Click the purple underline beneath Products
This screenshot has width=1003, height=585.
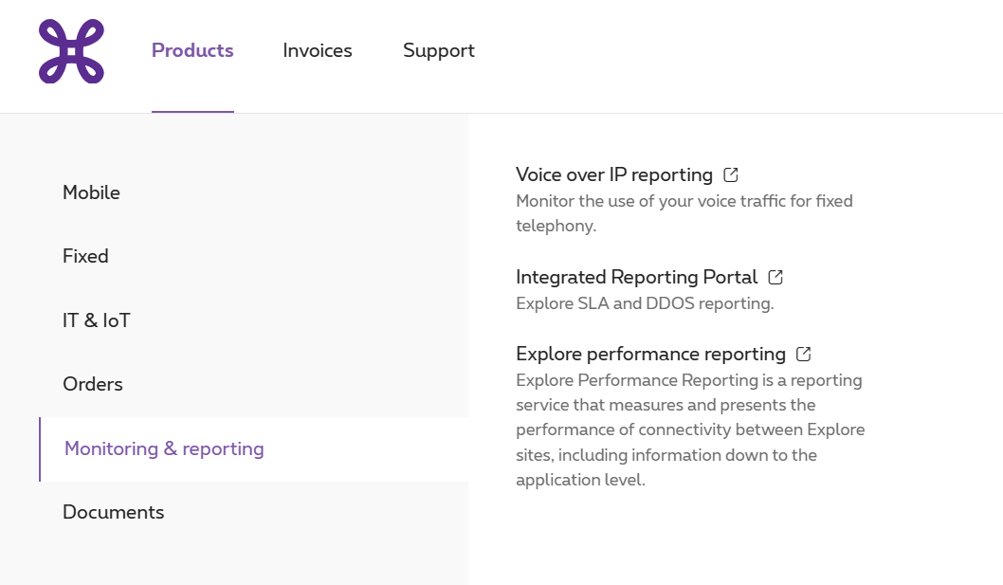tap(192, 111)
